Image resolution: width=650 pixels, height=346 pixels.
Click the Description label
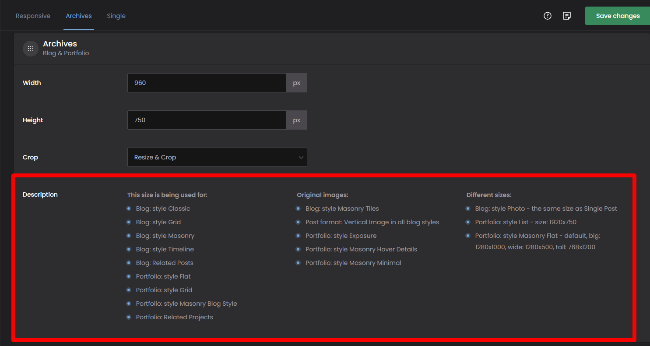[x=40, y=194]
